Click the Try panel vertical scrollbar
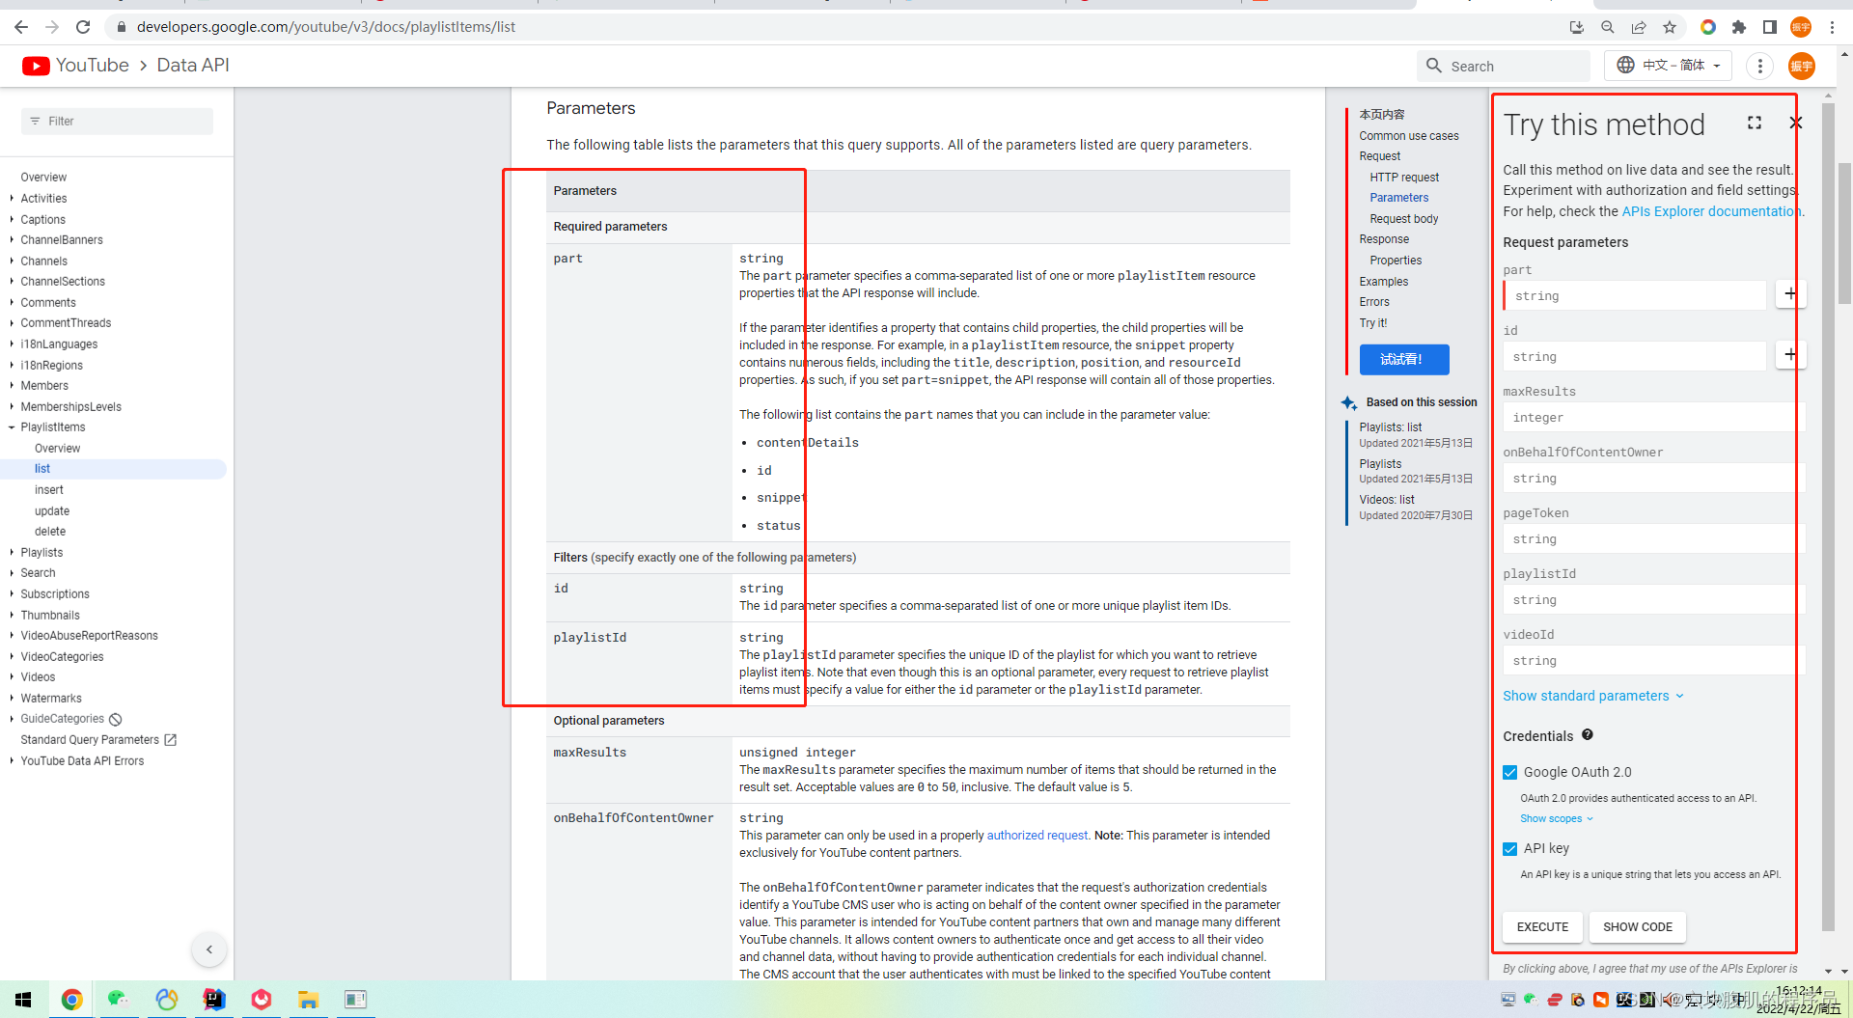 (1827, 516)
